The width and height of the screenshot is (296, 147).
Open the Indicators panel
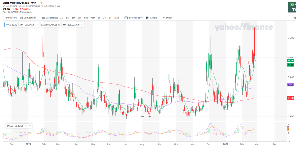pyautogui.click(x=10, y=18)
